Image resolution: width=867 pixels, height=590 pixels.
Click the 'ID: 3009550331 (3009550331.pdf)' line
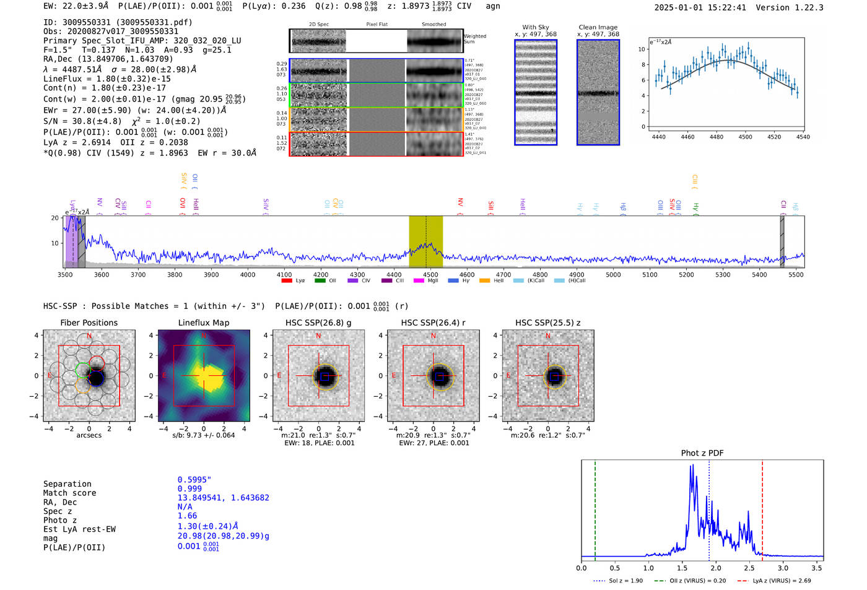click(118, 22)
